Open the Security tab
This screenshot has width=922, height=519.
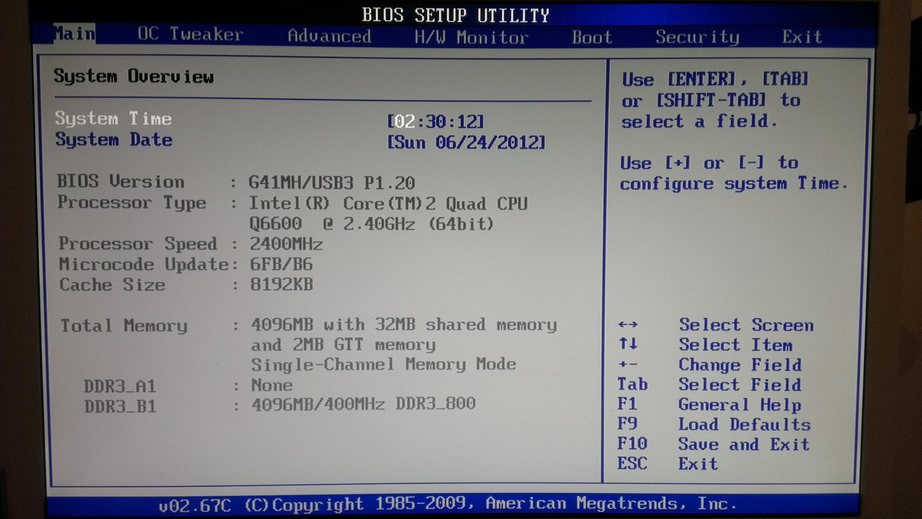click(697, 37)
